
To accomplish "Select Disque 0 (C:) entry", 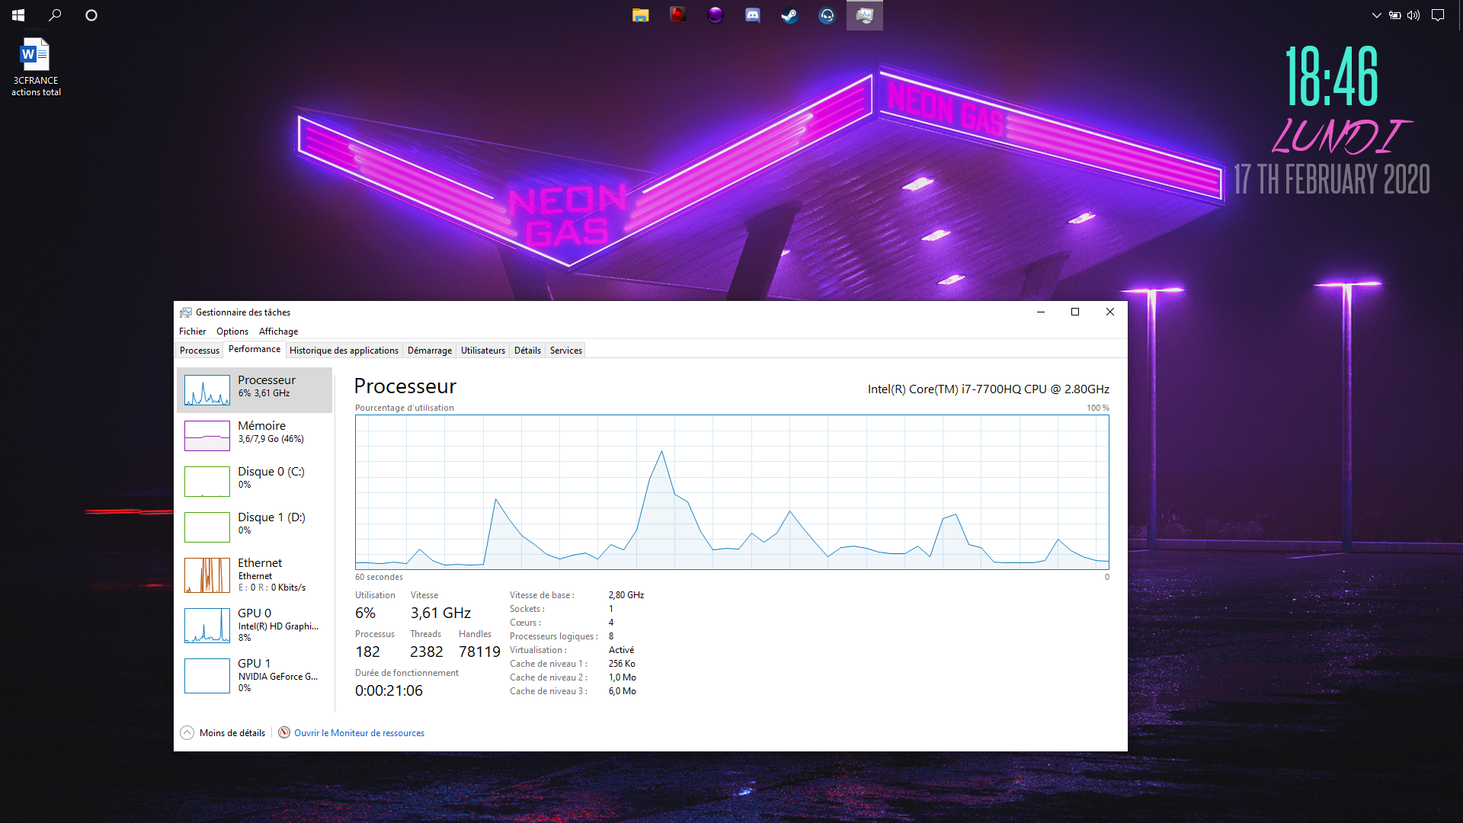I will tap(255, 481).
